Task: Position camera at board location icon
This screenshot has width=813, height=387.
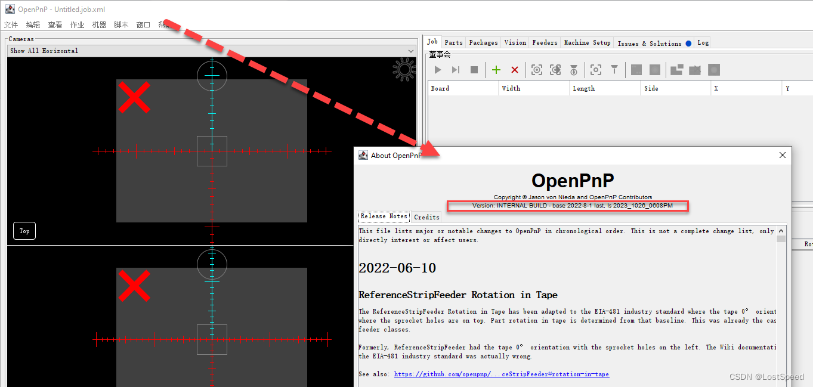Action: point(537,70)
